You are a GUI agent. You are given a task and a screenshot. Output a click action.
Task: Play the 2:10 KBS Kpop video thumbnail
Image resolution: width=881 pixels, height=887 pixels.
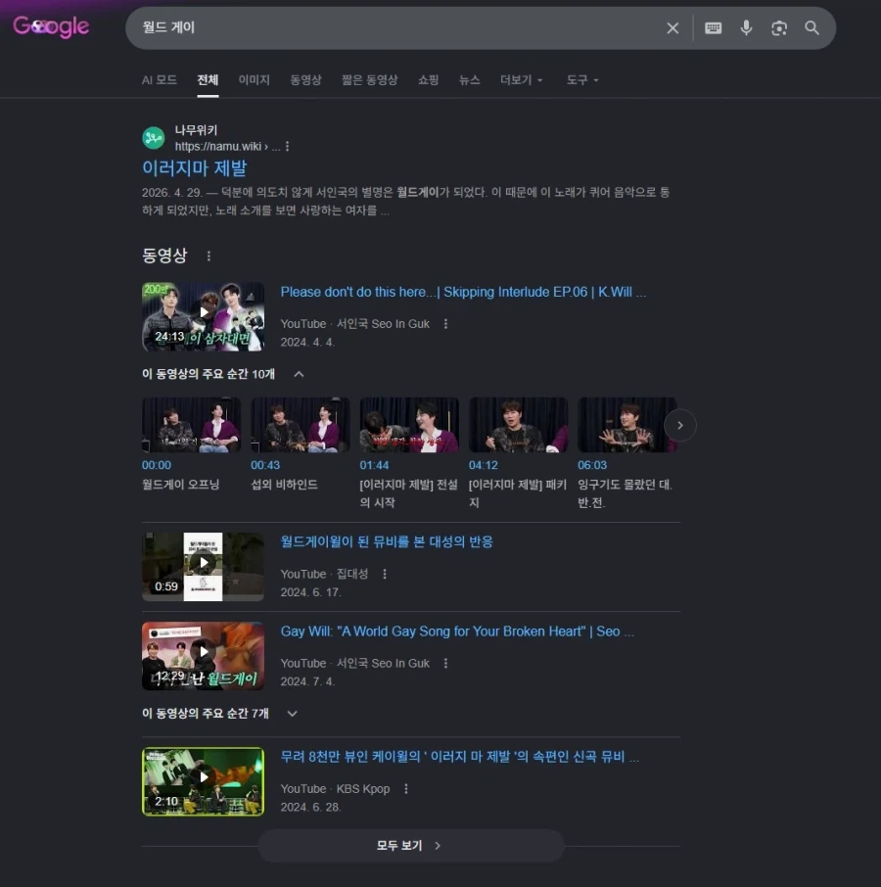(203, 781)
